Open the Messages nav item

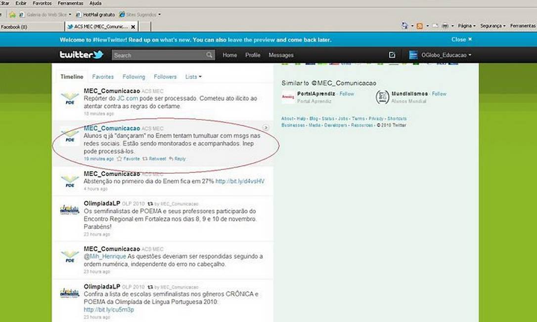(281, 55)
